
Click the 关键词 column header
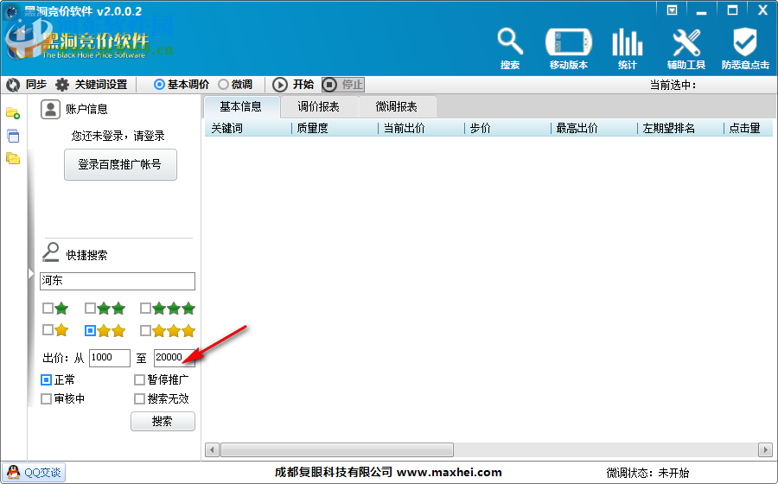pos(247,129)
